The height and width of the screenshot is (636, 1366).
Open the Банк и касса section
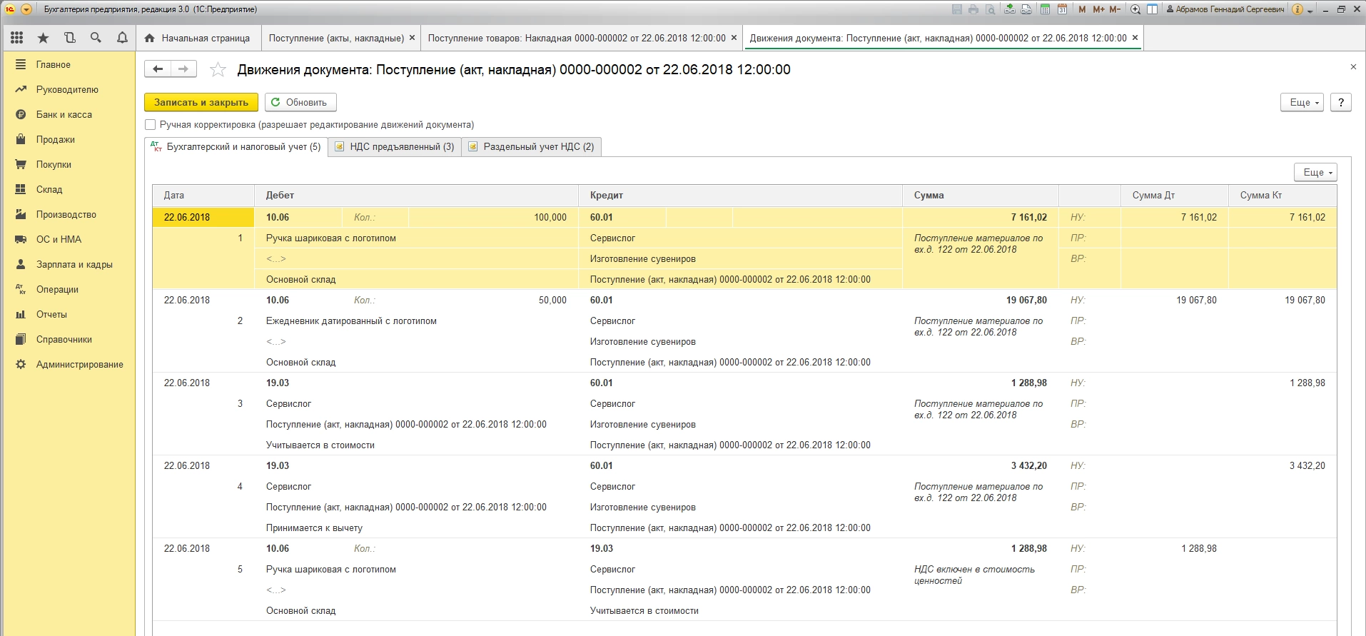click(x=69, y=114)
